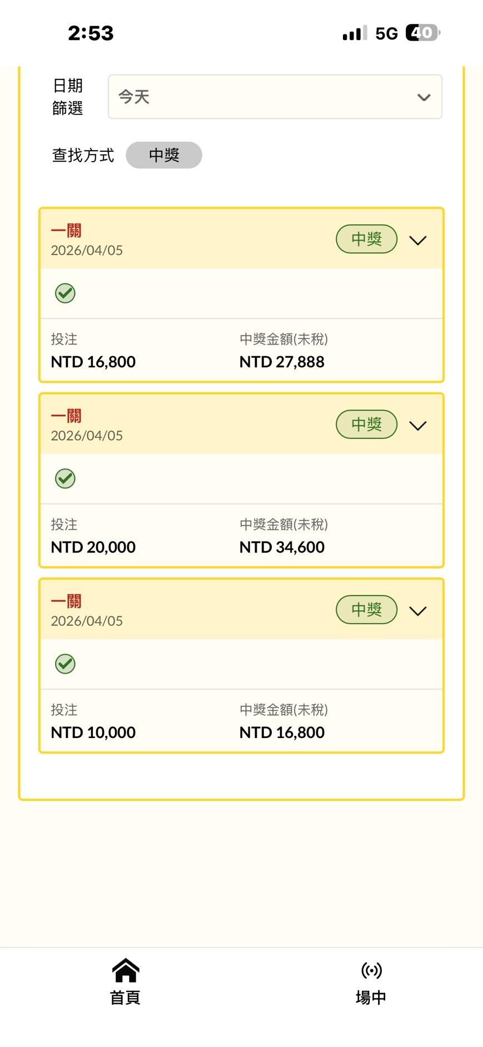Click green checkmark on NTD 20,000 bet
483x1047 pixels.
pos(65,478)
